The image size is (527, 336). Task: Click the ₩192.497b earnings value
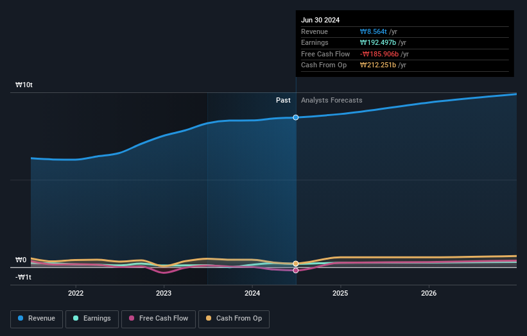(378, 42)
